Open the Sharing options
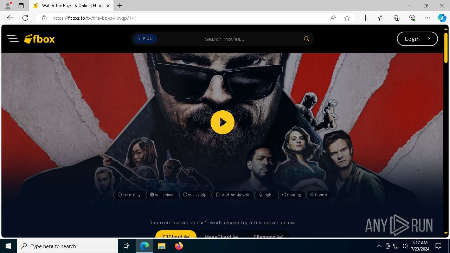This screenshot has width=450, height=253. point(291,195)
